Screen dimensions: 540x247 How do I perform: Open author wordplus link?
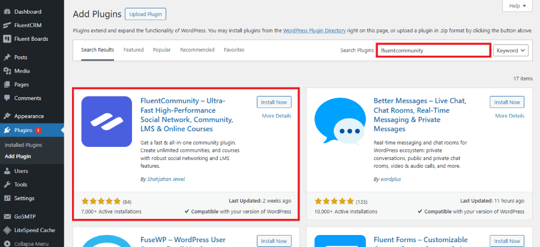pyautogui.click(x=391, y=179)
